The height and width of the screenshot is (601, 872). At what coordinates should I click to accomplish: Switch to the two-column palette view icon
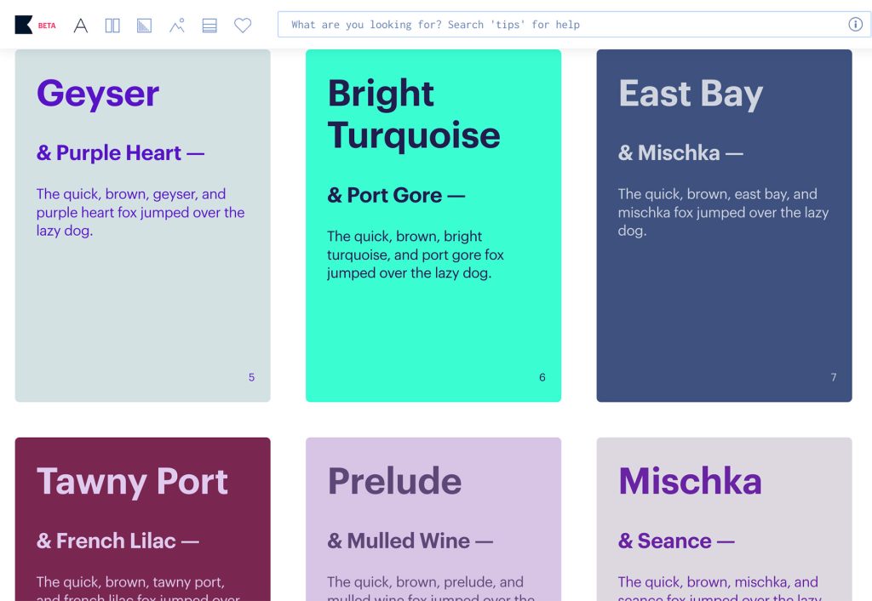point(112,26)
